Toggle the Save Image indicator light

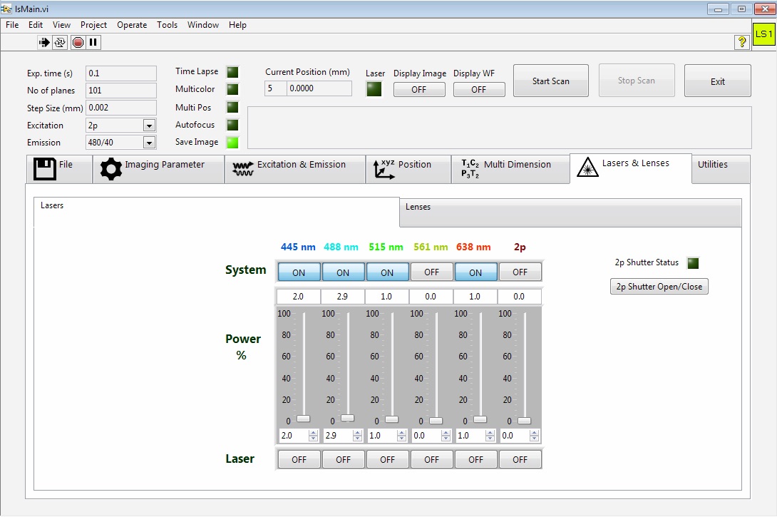[x=233, y=142]
